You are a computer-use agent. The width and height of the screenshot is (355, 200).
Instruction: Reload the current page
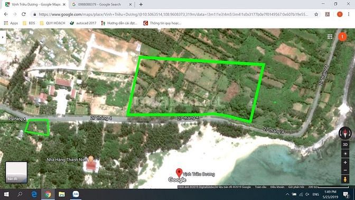[x=24, y=14]
